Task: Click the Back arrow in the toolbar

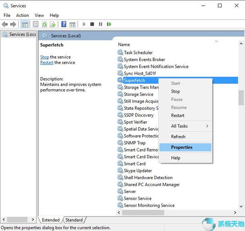Action: [x=5, y=24]
